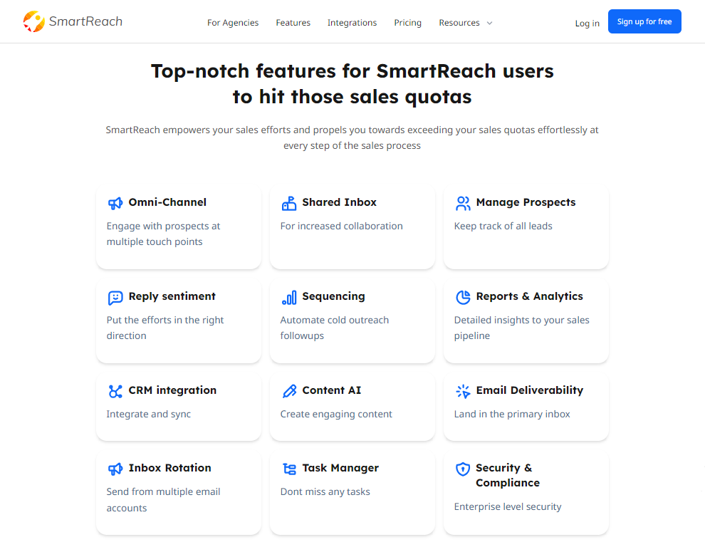Image resolution: width=705 pixels, height=547 pixels.
Task: Expand the Resources menu chevron
Action: [490, 23]
